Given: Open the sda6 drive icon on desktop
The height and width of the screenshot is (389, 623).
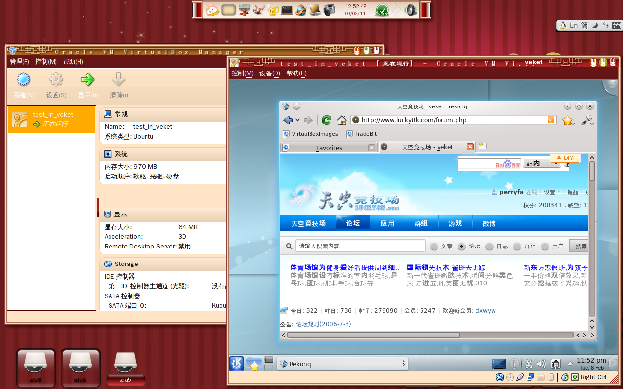Looking at the screenshot, I should (x=36, y=367).
